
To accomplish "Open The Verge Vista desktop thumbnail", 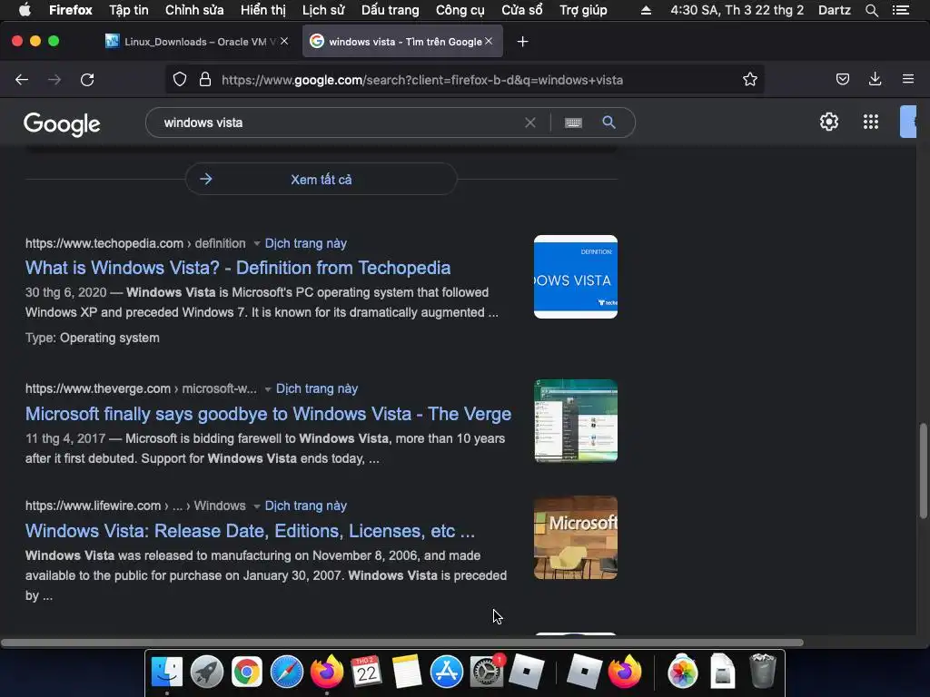I will point(575,421).
